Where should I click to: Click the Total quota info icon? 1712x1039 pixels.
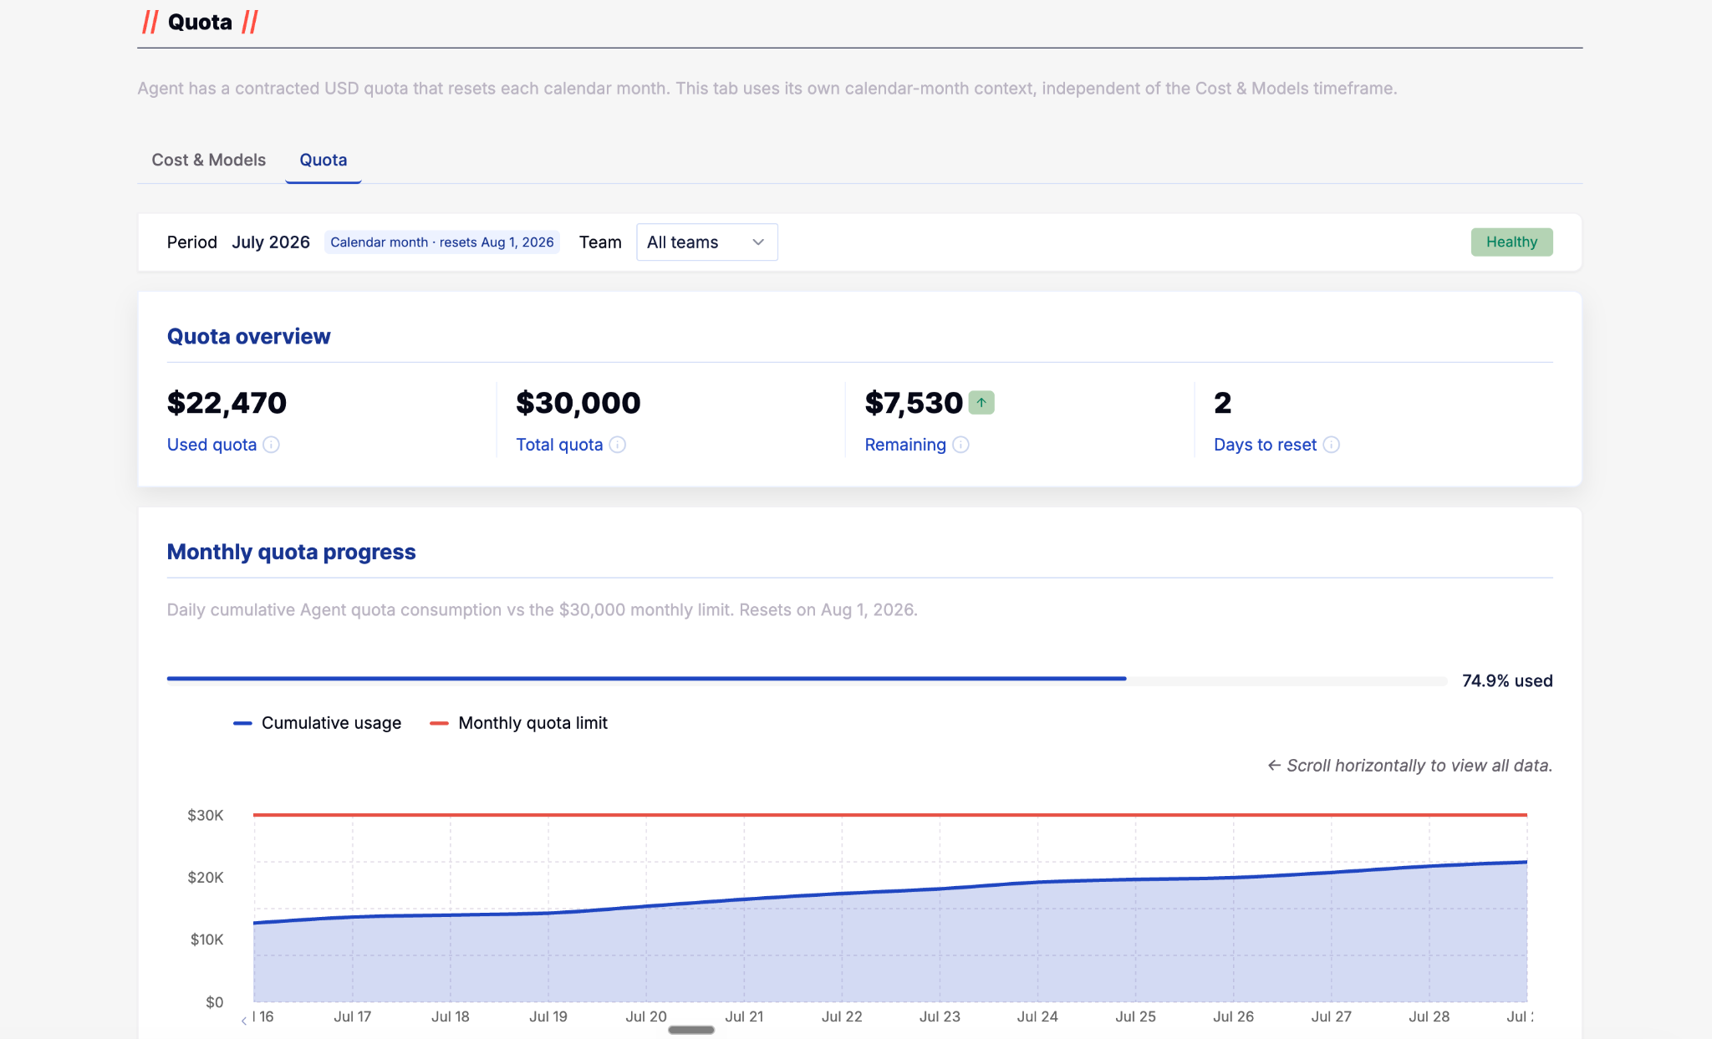(617, 445)
